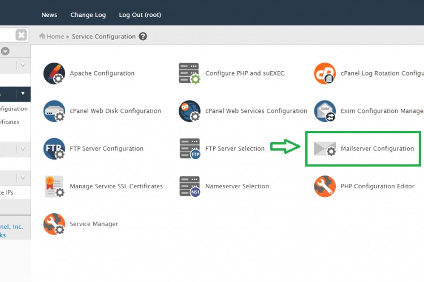The image size is (424, 282).
Task: Open cPanel Web Services Configuration link
Action: 256,111
